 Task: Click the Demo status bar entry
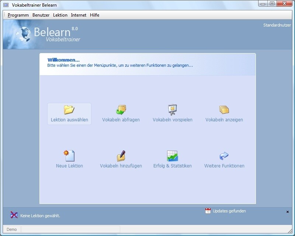12,229
